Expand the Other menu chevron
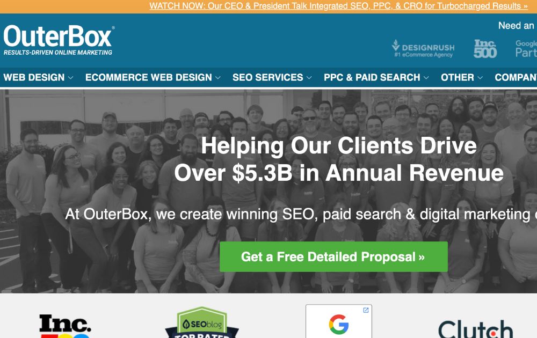Screen dimensions: 537x338 pyautogui.click(x=480, y=78)
